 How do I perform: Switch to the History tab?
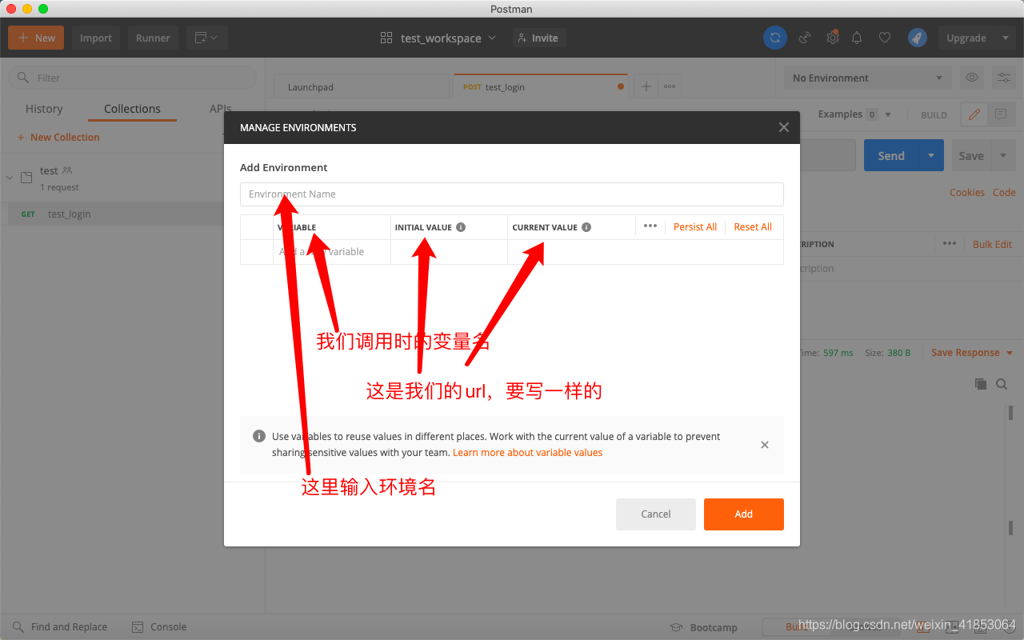(x=44, y=109)
